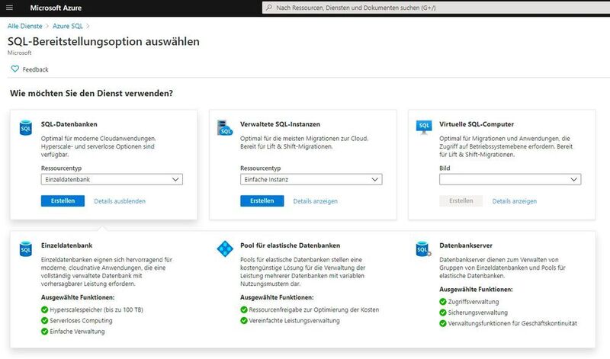
Task: Click the Hyperscalespeicher (bis zu 100 TB) text
Action: pos(97,309)
